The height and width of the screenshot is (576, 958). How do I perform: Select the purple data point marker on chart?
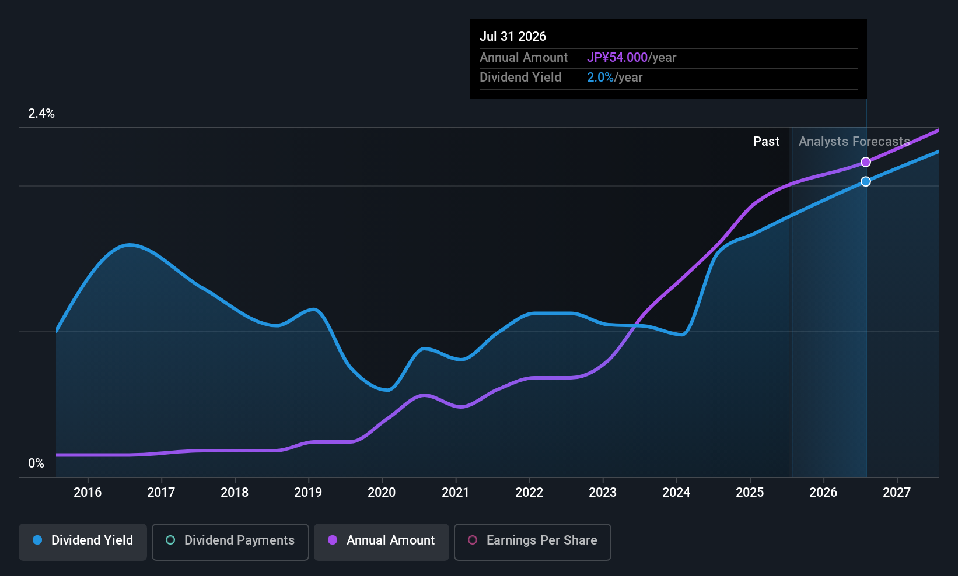click(x=866, y=162)
